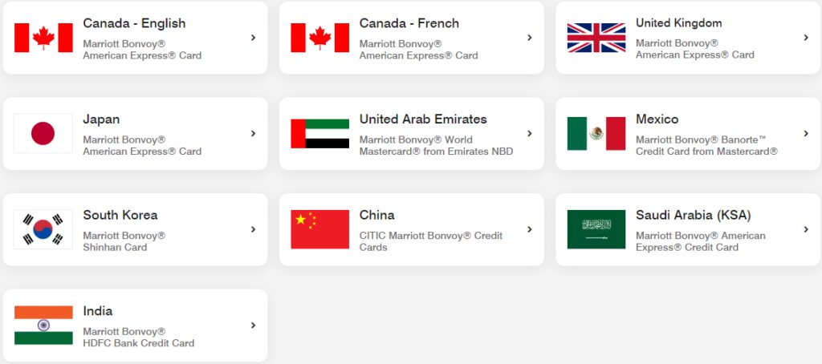Click the Japan flag icon
822x364 pixels.
43,134
